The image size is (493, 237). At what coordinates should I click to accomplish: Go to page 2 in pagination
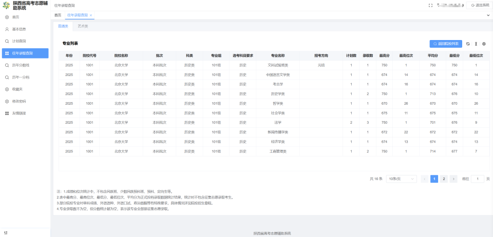click(444, 179)
